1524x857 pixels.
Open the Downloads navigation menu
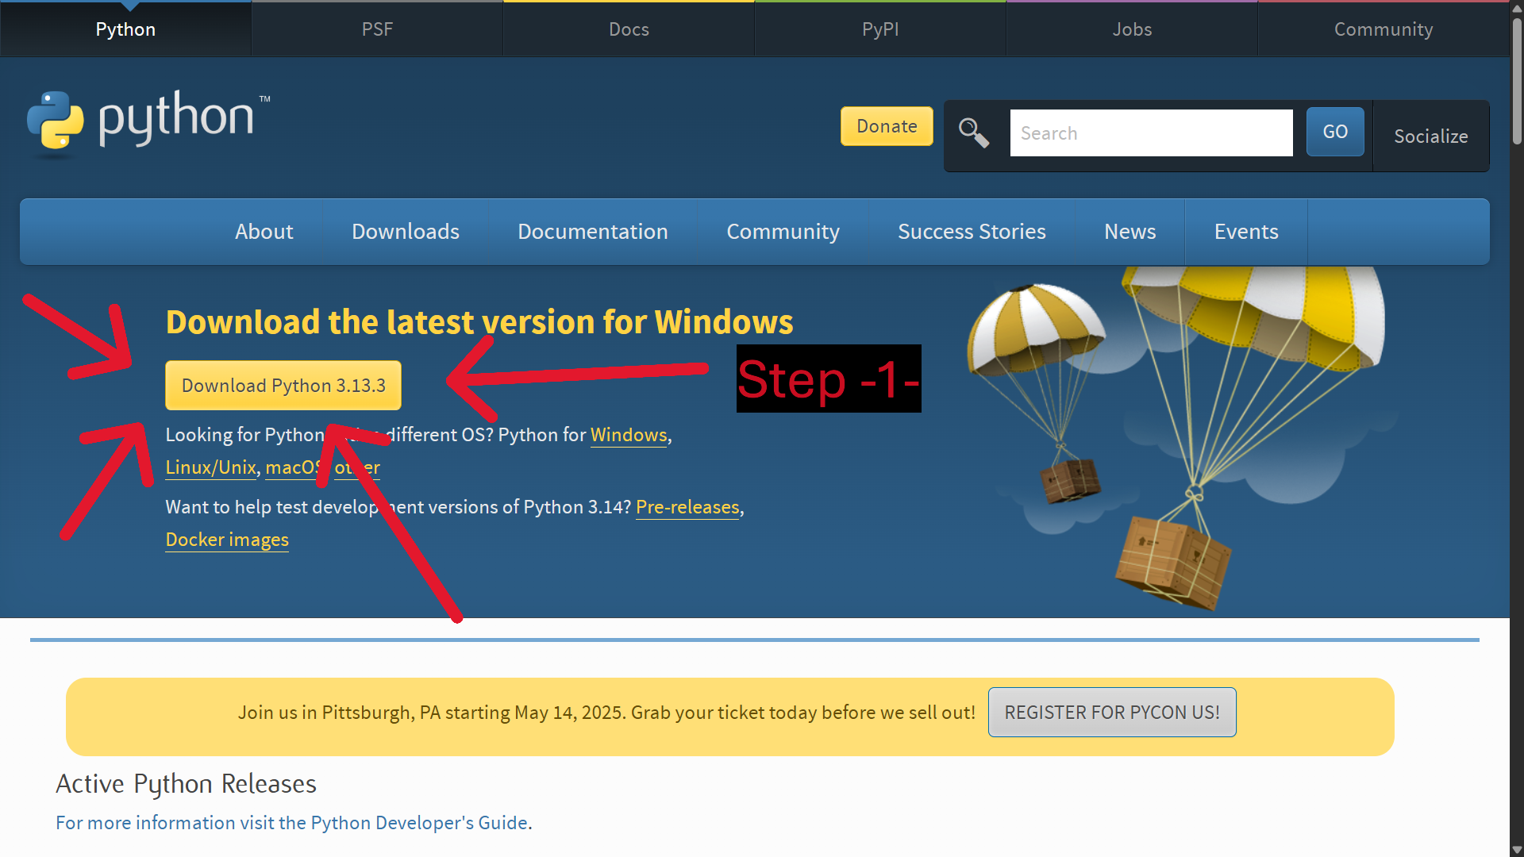point(406,232)
